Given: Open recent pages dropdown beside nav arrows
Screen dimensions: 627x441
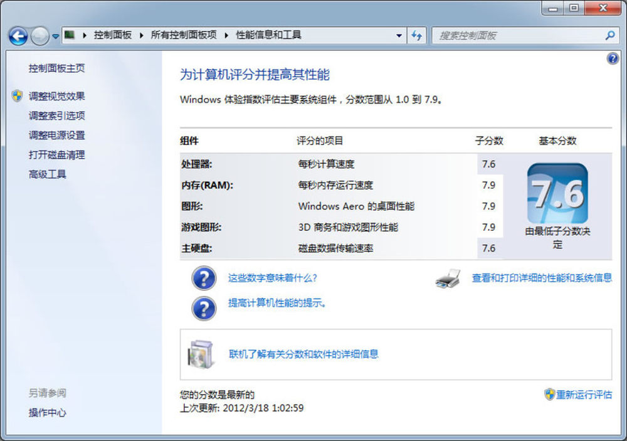Looking at the screenshot, I should (56, 36).
